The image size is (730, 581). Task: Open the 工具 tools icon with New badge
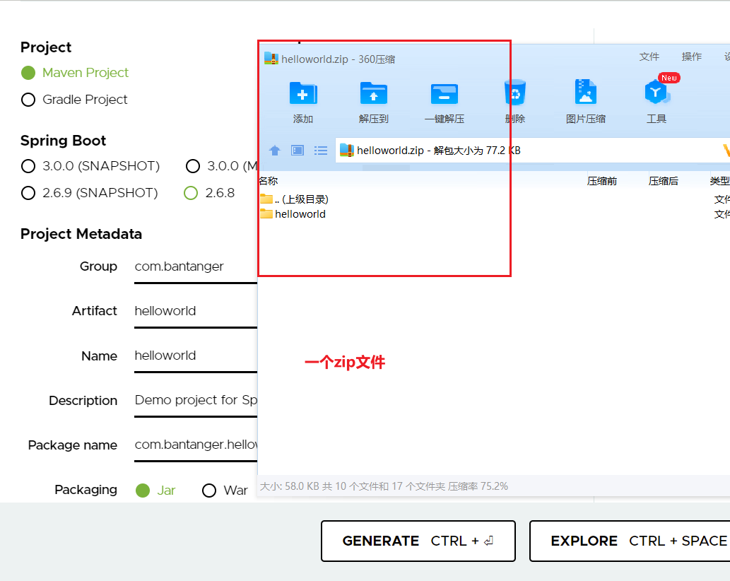point(657,92)
